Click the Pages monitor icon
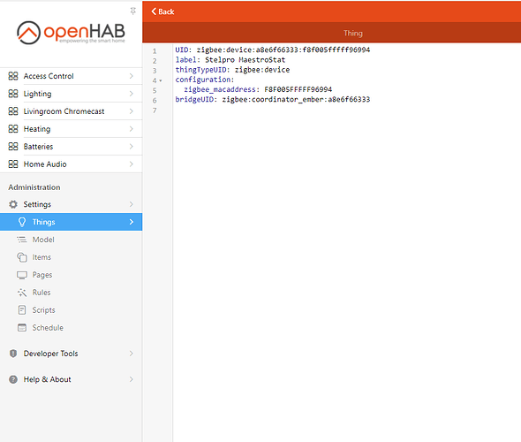Image resolution: width=521 pixels, height=442 pixels. pyautogui.click(x=22, y=275)
